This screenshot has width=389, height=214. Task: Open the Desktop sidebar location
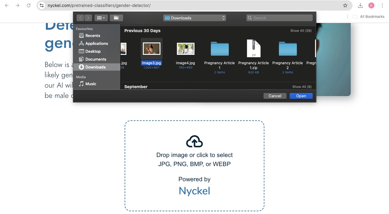(x=93, y=51)
